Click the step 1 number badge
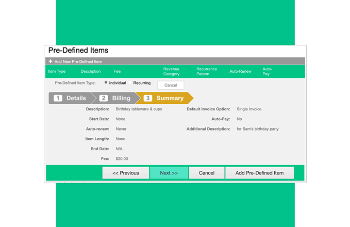The height and width of the screenshot is (227, 350). coord(58,98)
